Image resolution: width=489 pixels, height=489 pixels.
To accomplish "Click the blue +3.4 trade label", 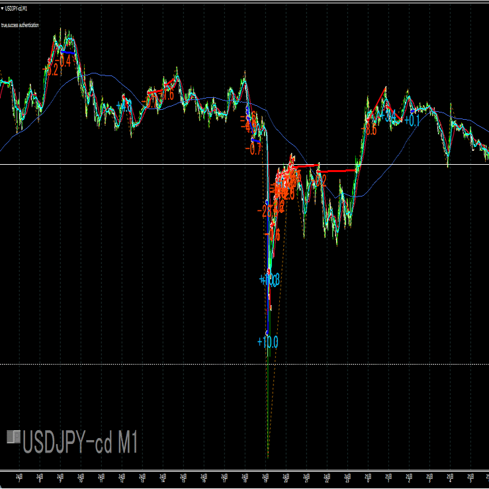I will click(x=387, y=116).
